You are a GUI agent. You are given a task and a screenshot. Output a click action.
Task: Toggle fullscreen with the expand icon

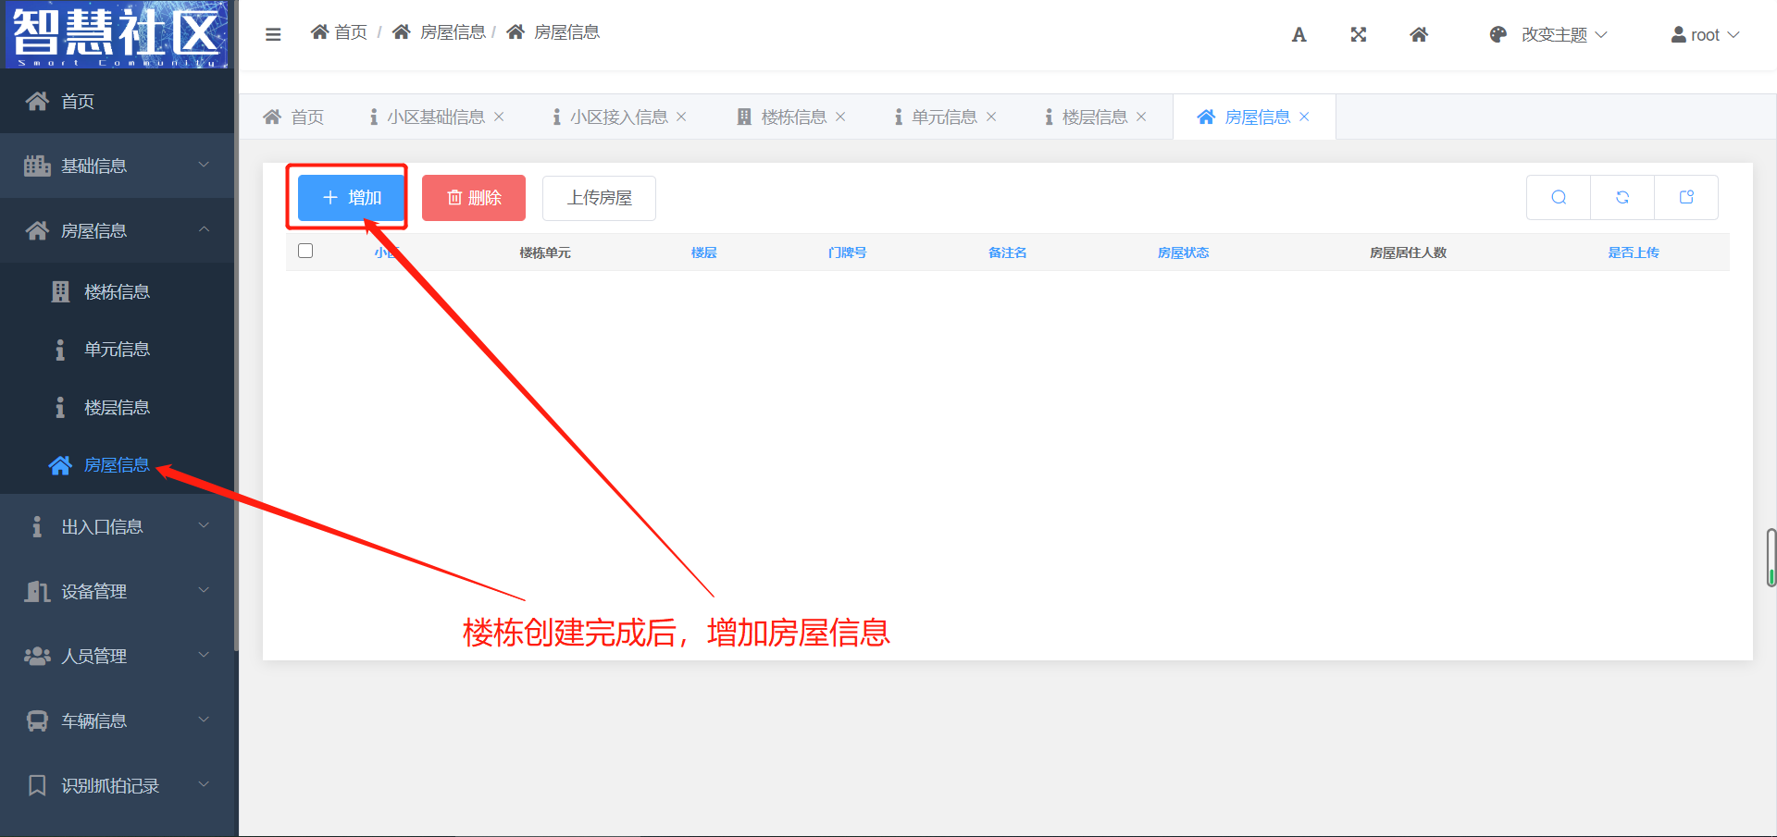pos(1358,35)
